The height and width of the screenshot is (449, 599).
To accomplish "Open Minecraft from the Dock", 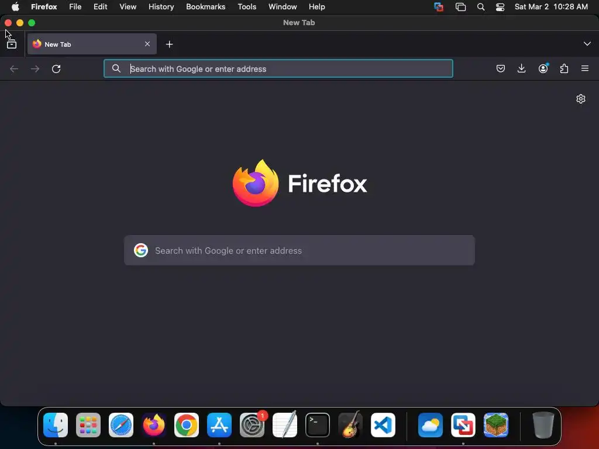I will (x=496, y=425).
